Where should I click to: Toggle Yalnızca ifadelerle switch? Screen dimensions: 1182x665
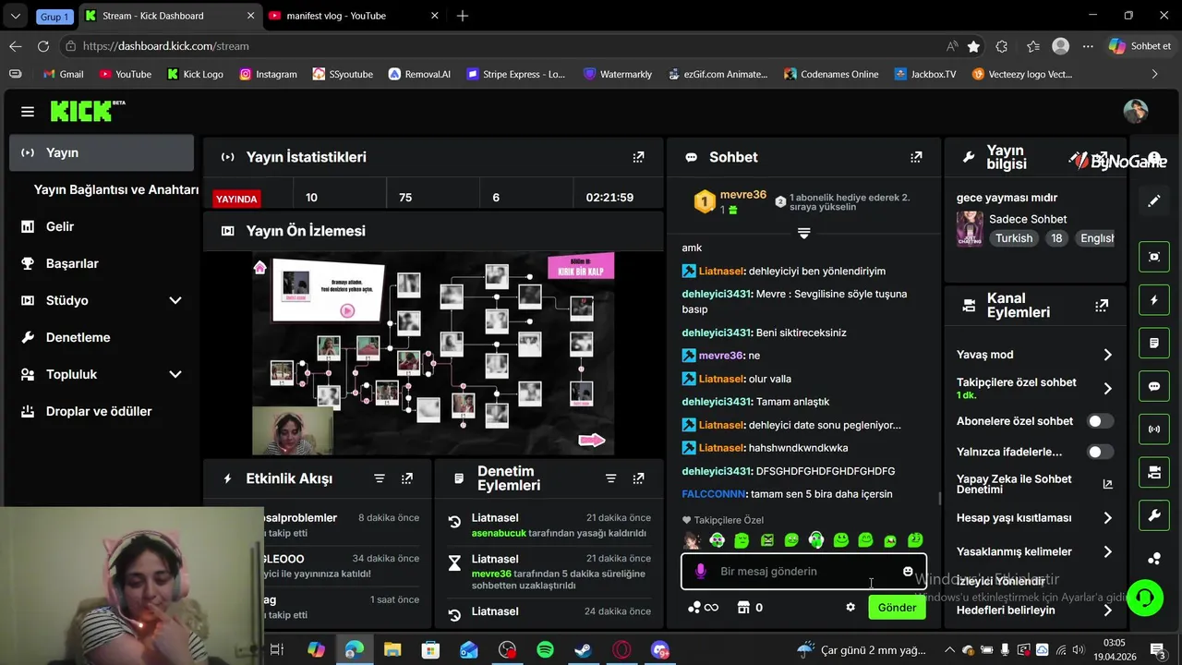pyautogui.click(x=1100, y=452)
